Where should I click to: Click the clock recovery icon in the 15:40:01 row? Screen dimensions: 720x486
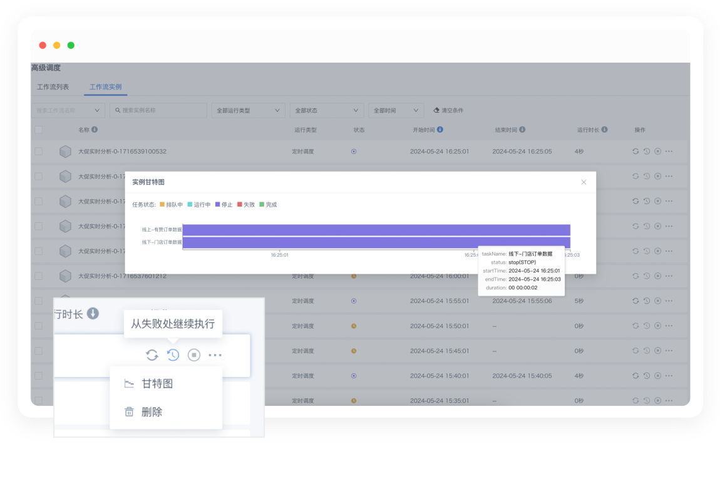pos(647,376)
